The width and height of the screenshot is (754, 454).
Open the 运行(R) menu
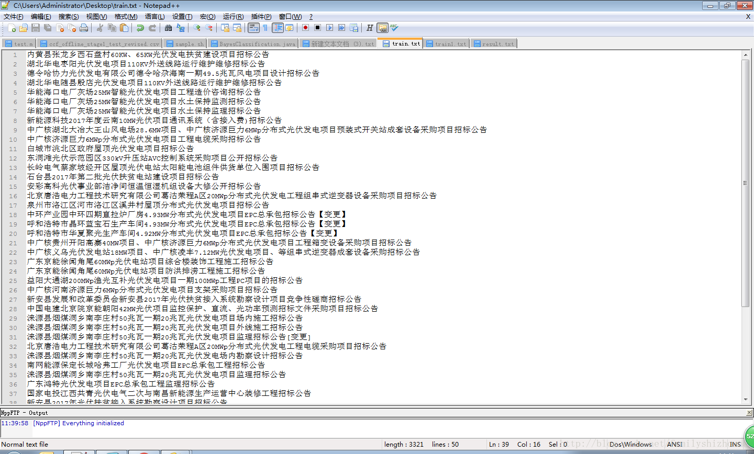click(233, 17)
